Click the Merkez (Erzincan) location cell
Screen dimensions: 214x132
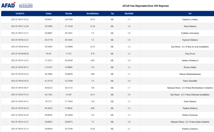click(190, 115)
